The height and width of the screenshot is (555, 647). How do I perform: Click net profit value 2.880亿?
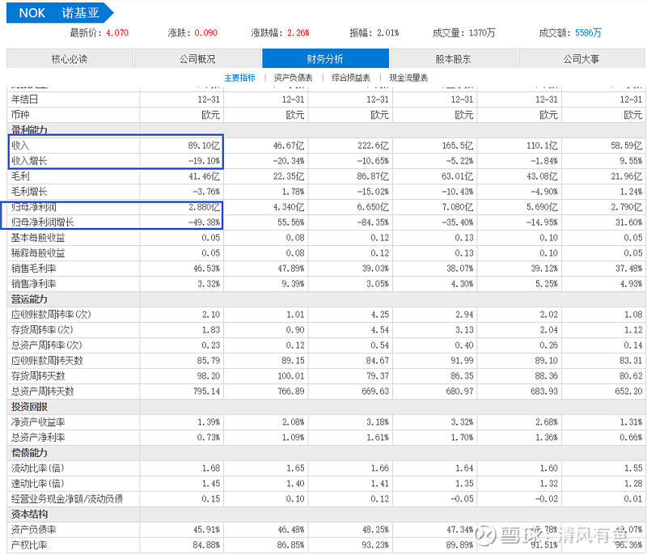coord(204,207)
